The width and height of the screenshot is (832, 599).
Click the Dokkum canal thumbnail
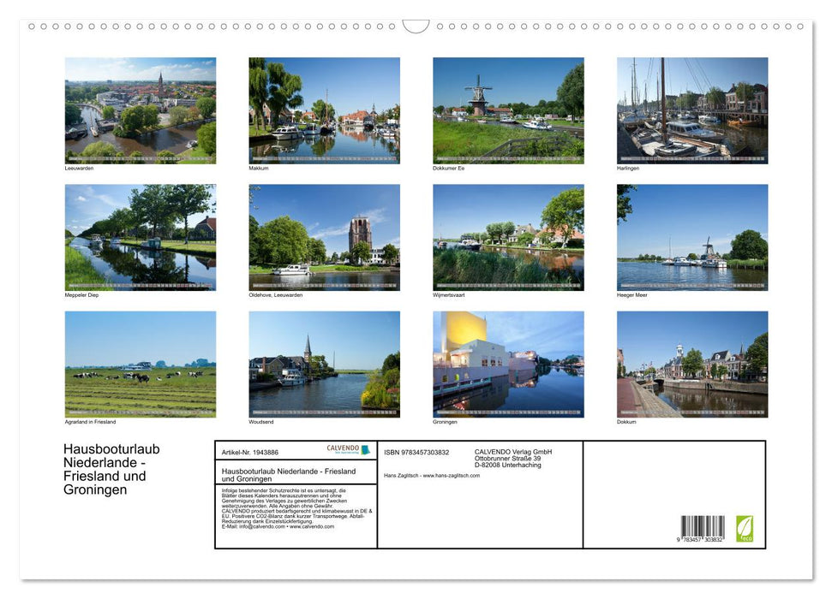pos(692,364)
